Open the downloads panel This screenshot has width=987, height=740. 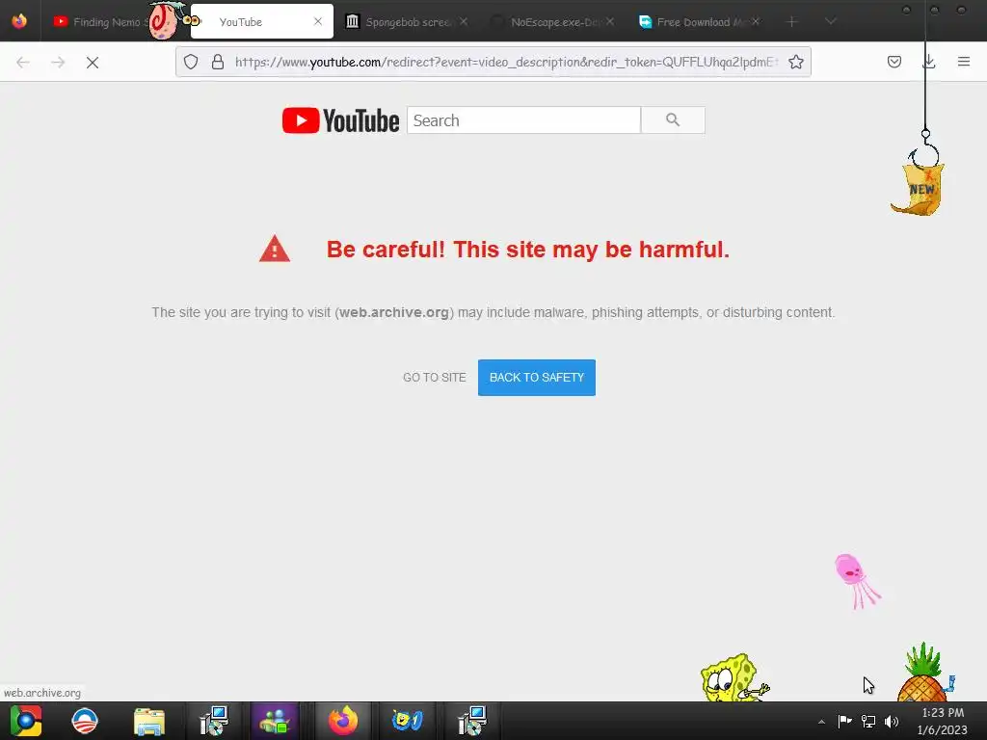point(928,62)
